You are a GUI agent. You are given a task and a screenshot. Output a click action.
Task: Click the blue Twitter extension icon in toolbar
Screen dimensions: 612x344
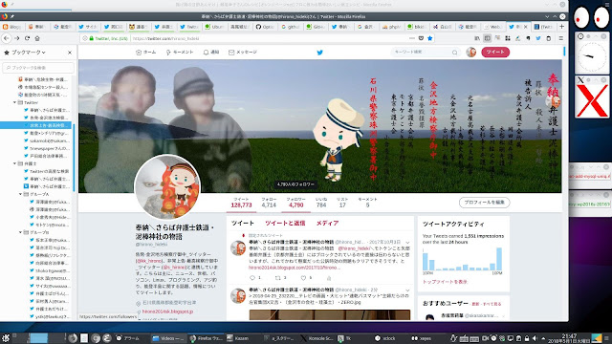tap(538, 38)
